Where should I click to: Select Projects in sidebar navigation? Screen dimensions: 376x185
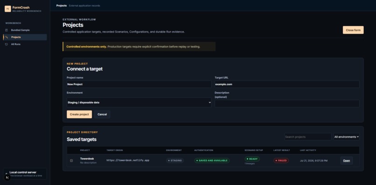(x=25, y=37)
